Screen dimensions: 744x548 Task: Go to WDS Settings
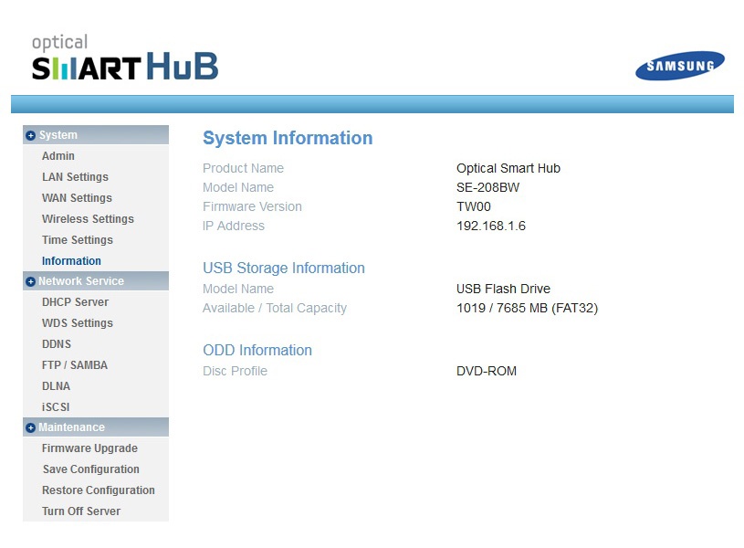tap(78, 323)
